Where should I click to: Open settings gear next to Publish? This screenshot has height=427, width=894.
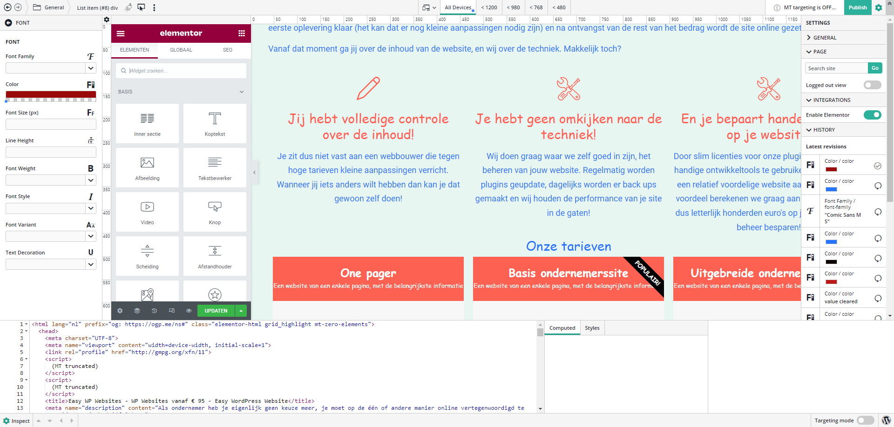(x=879, y=7)
